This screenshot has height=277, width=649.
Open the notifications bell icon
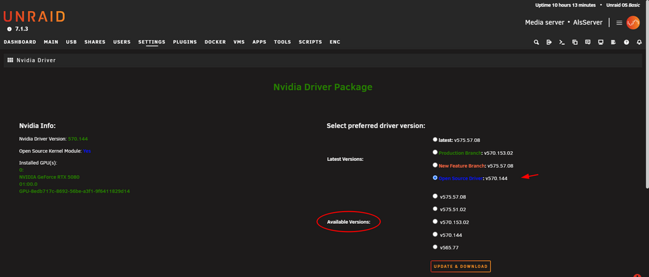[639, 42]
